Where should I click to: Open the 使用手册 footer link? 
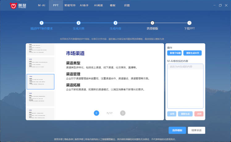click(58, 139)
